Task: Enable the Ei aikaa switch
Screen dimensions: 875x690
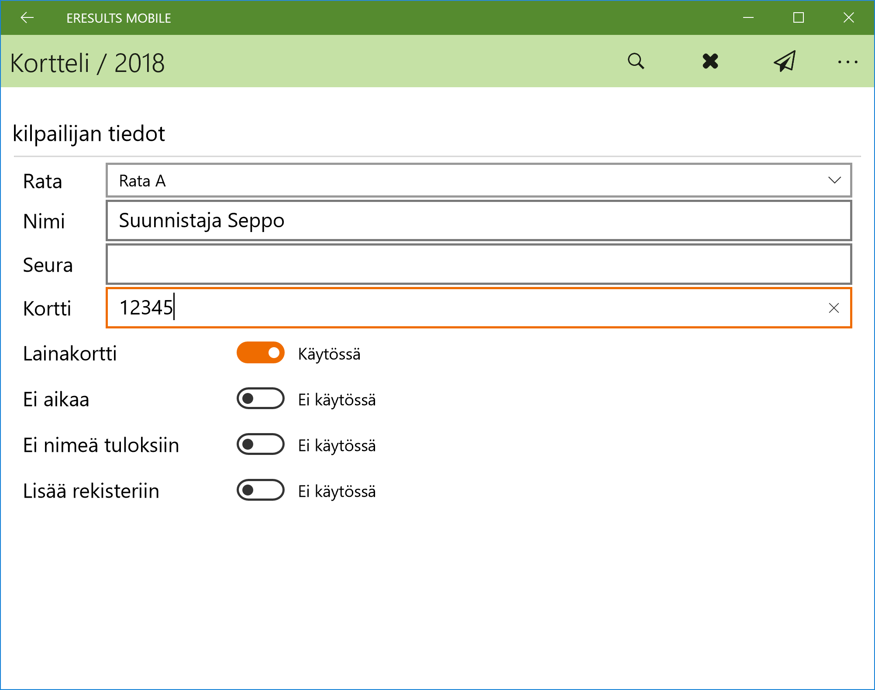Action: (261, 399)
